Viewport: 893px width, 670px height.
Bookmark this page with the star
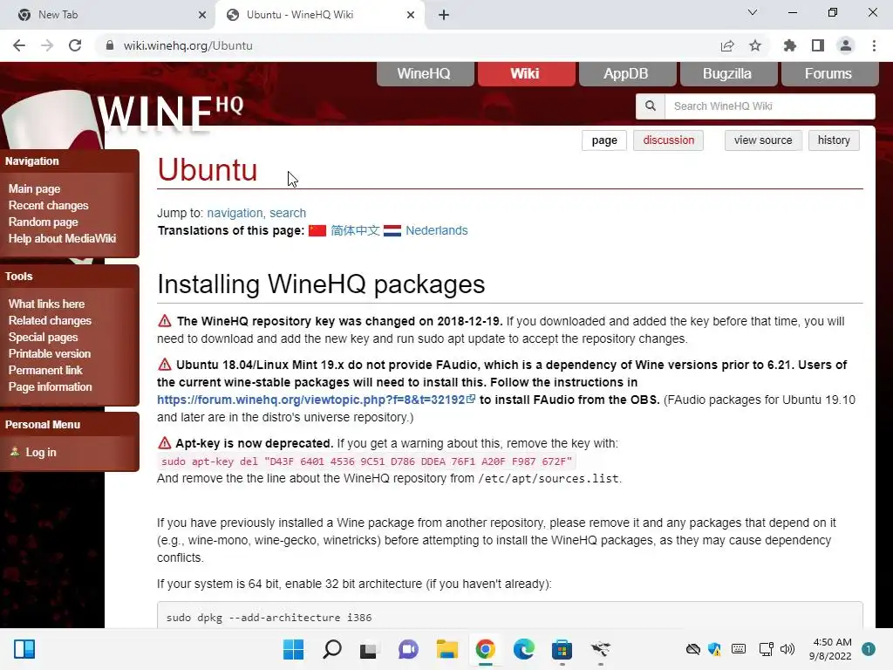pyautogui.click(x=755, y=45)
